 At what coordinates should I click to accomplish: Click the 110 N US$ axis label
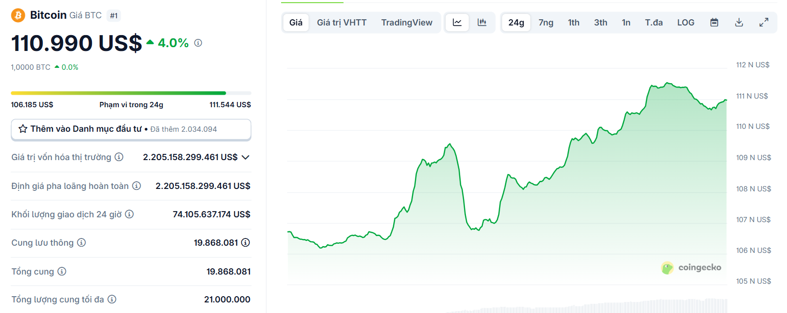tap(753, 126)
